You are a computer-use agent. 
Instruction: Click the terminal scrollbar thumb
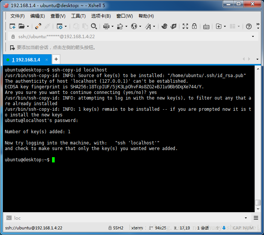pyautogui.click(x=258, y=202)
